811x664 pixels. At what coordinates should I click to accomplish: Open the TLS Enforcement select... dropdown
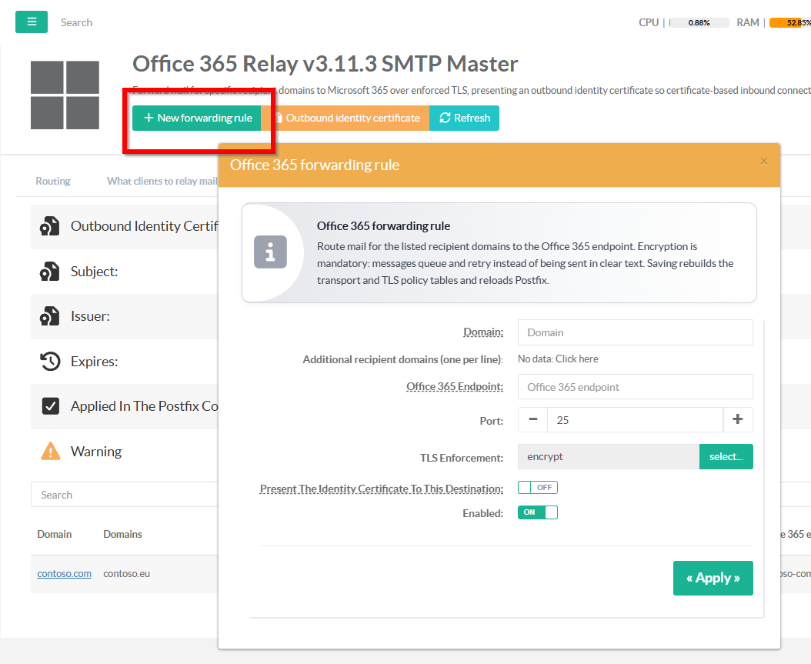click(726, 456)
